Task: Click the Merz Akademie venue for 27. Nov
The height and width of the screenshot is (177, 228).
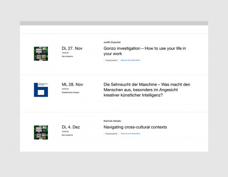Action: point(67,56)
